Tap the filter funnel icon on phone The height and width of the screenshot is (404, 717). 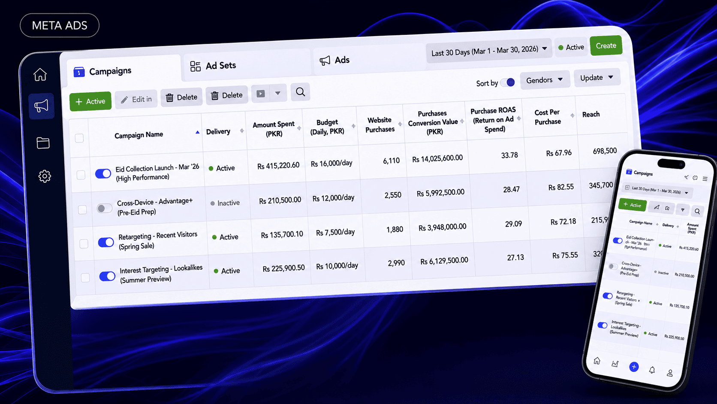point(683,210)
